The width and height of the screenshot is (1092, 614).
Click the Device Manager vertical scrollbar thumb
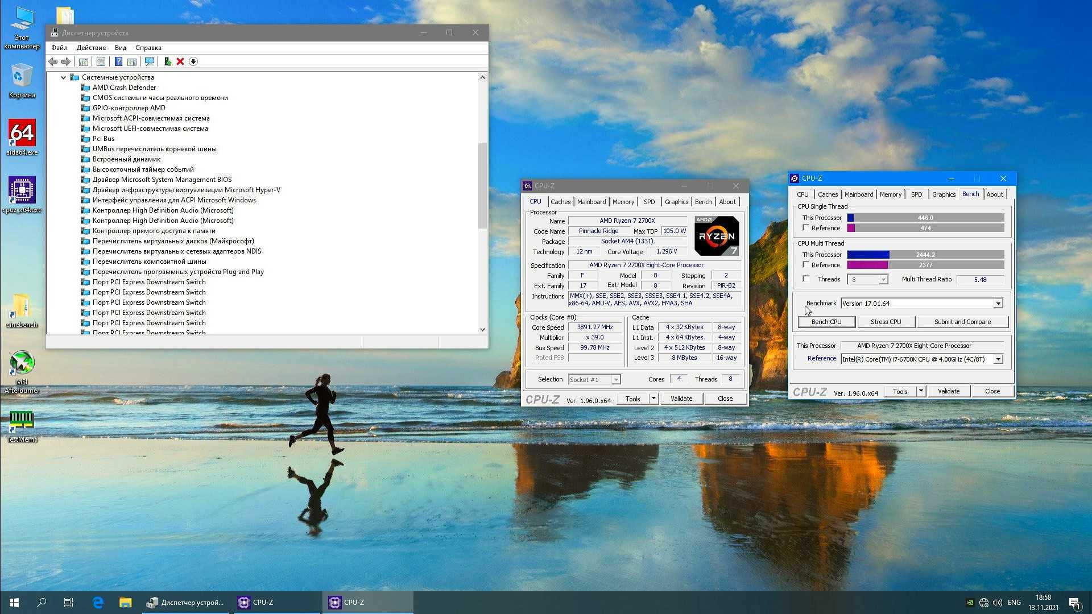click(x=482, y=185)
